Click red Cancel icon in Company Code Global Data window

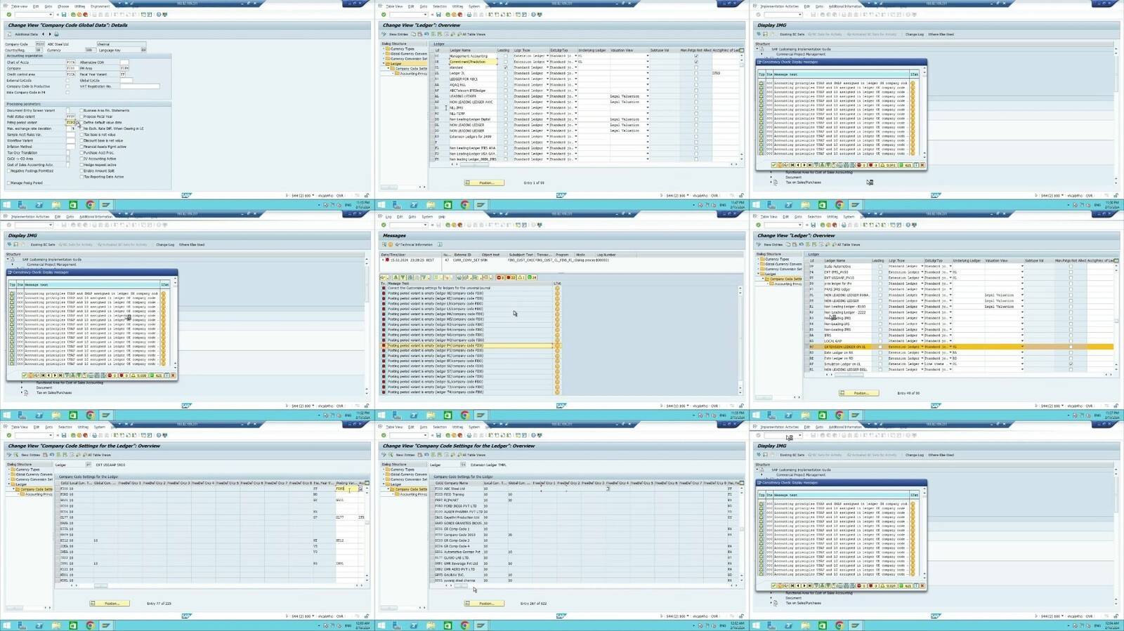[x=85, y=14]
